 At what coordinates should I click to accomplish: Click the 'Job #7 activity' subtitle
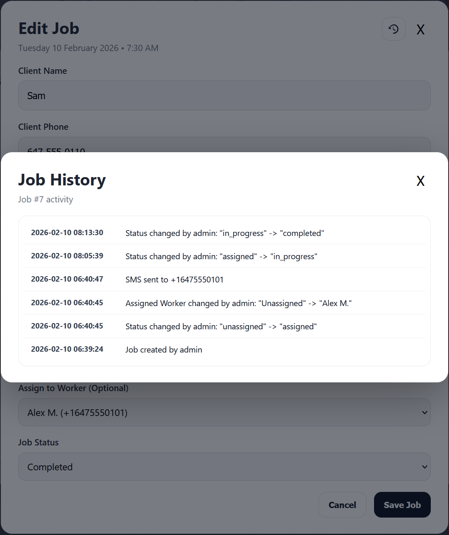click(x=46, y=199)
